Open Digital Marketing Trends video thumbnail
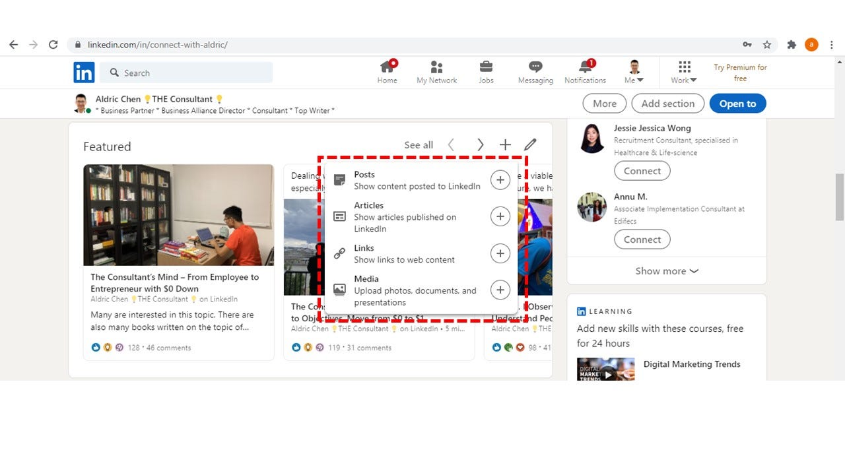This screenshot has width=845, height=475. [605, 369]
